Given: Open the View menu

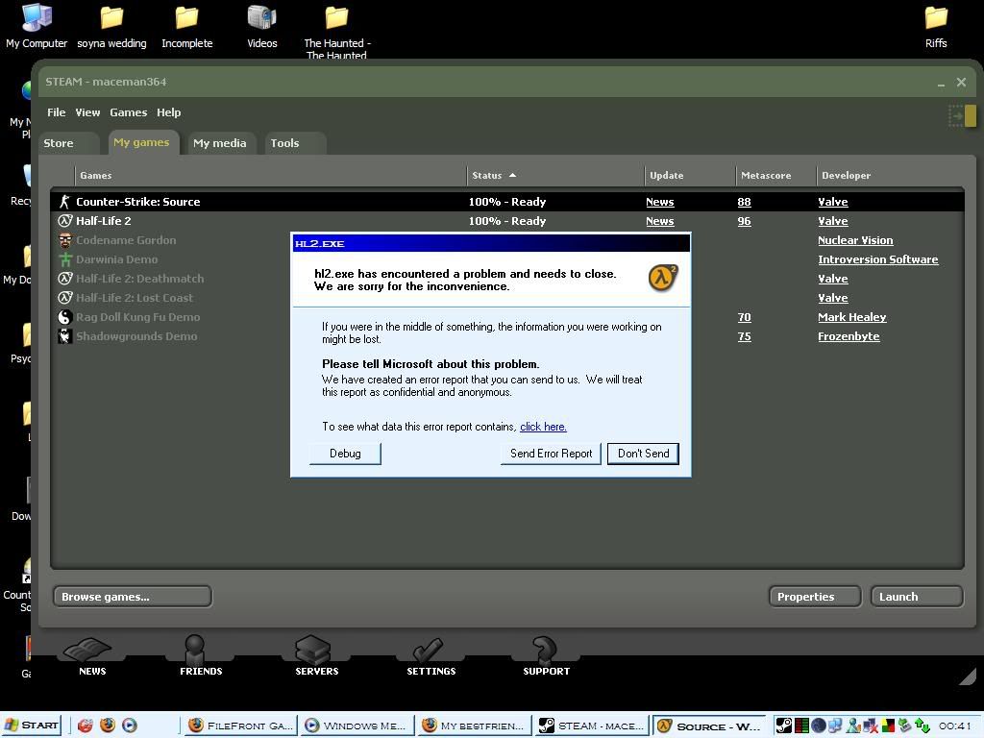Looking at the screenshot, I should 87,112.
